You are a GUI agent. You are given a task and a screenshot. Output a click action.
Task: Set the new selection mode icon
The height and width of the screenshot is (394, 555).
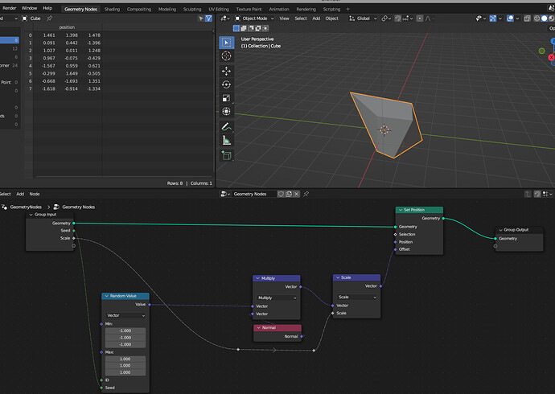click(236, 28)
